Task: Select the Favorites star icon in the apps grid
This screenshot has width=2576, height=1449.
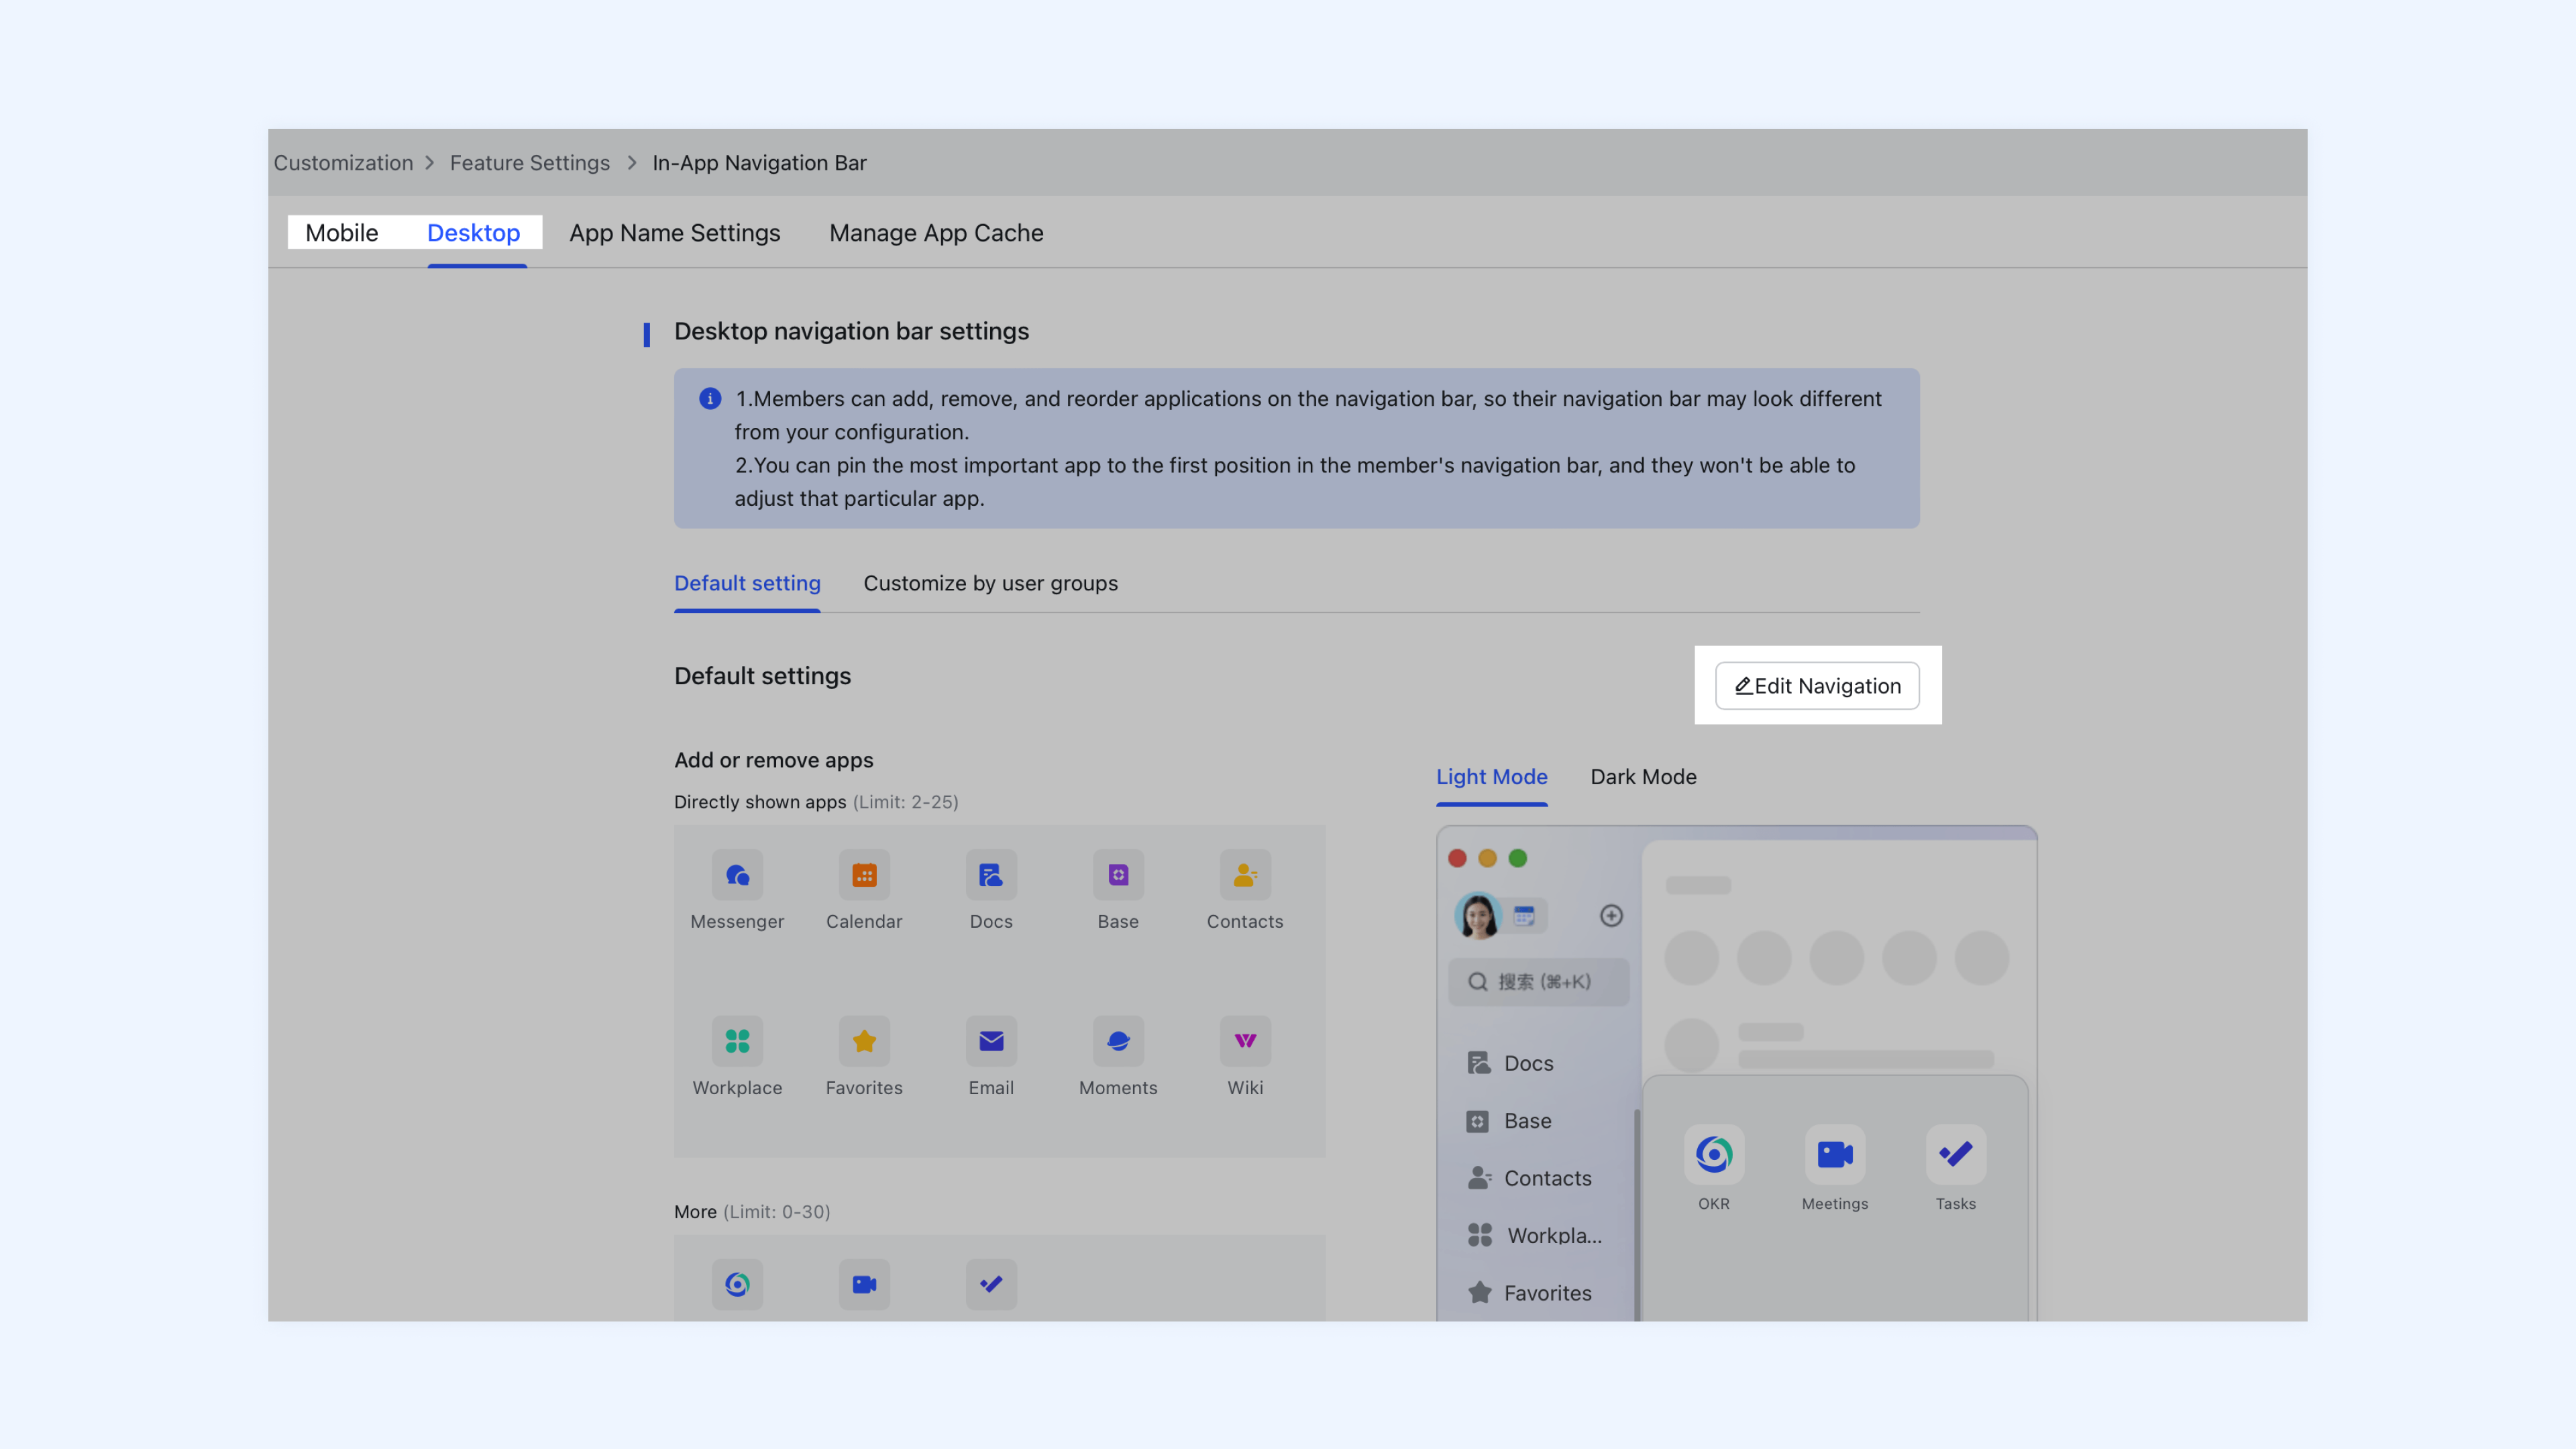Action: [x=864, y=1041]
